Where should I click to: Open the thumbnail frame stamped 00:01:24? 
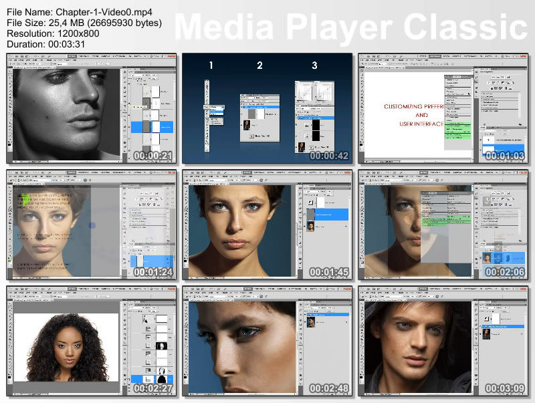[x=92, y=225]
